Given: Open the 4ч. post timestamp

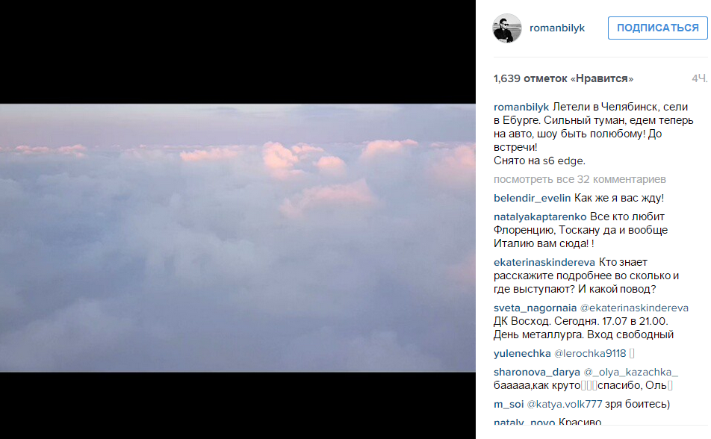Looking at the screenshot, I should click(699, 79).
